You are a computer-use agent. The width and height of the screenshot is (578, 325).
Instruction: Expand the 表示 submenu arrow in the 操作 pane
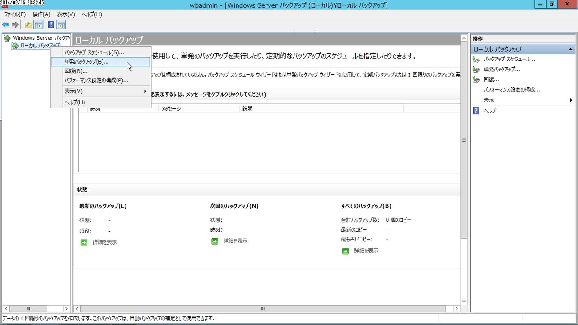(571, 100)
